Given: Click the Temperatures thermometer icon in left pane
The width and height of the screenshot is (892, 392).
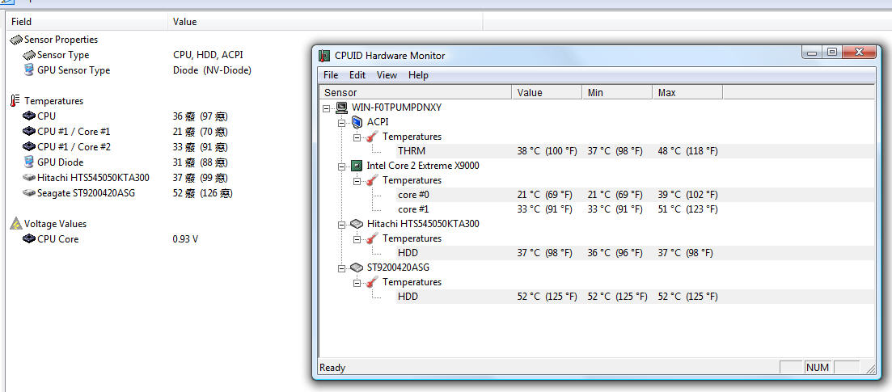Looking at the screenshot, I should 15,101.
